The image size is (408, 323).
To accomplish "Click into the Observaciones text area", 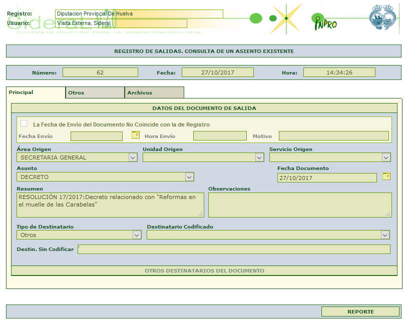I will tap(300, 205).
